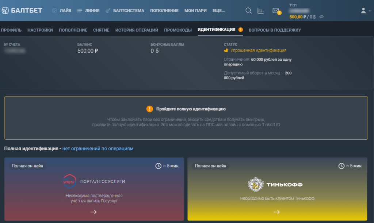The height and width of the screenshot is (223, 374).
Task: Click Полная он-лайн badge on Тинькофф card
Action: [x=210, y=166]
